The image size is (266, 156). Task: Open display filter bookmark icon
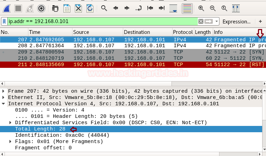pos(4,21)
